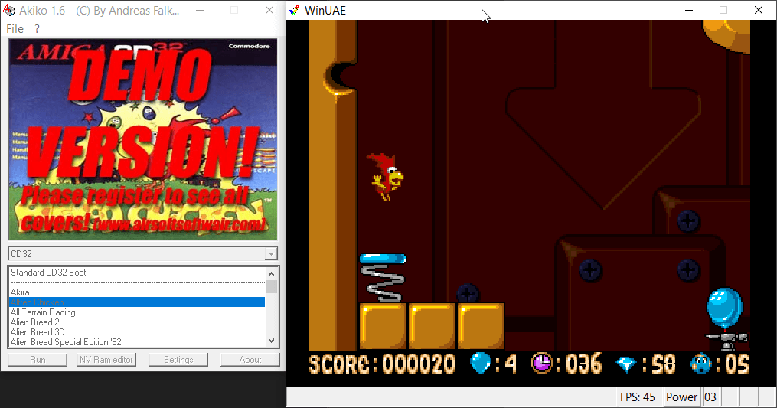Click the 03 status field in WinUAE
This screenshot has height=408, width=777.
coord(710,397)
